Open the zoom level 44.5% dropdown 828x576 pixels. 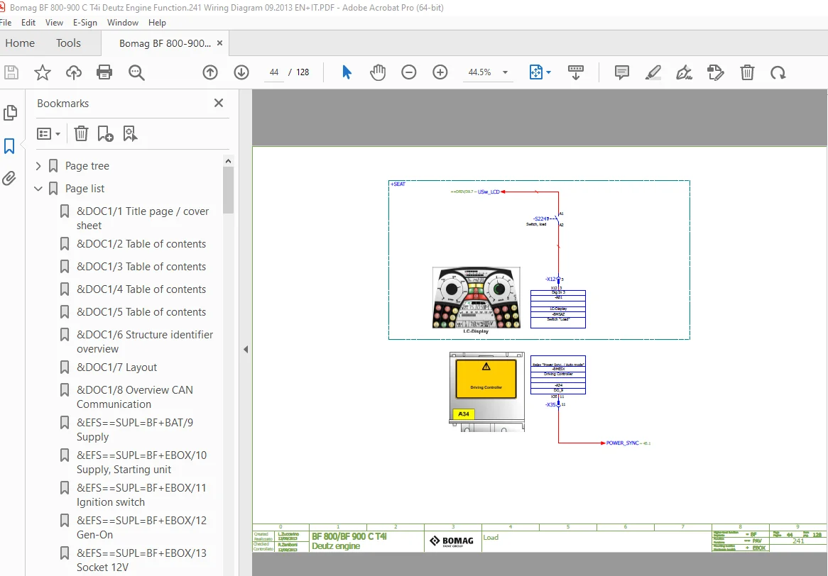(x=505, y=72)
